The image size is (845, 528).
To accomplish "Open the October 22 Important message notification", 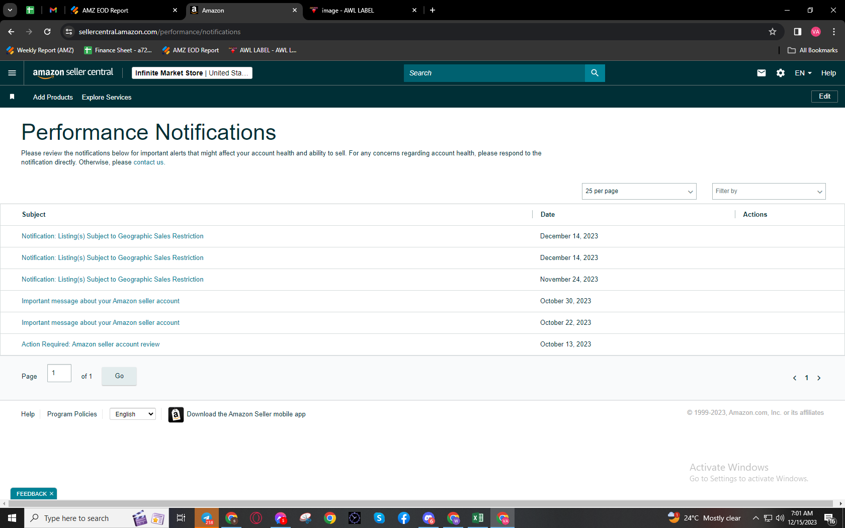I will [x=101, y=323].
